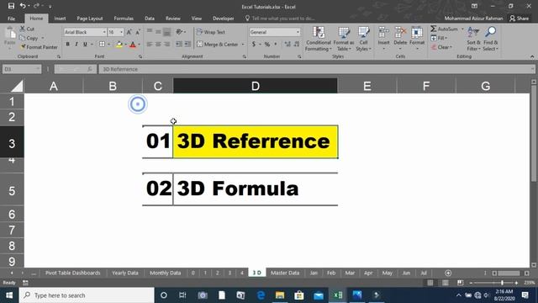Open the Merge & Center dropdown arrow
This screenshot has height=303, width=538.
[x=243, y=45]
